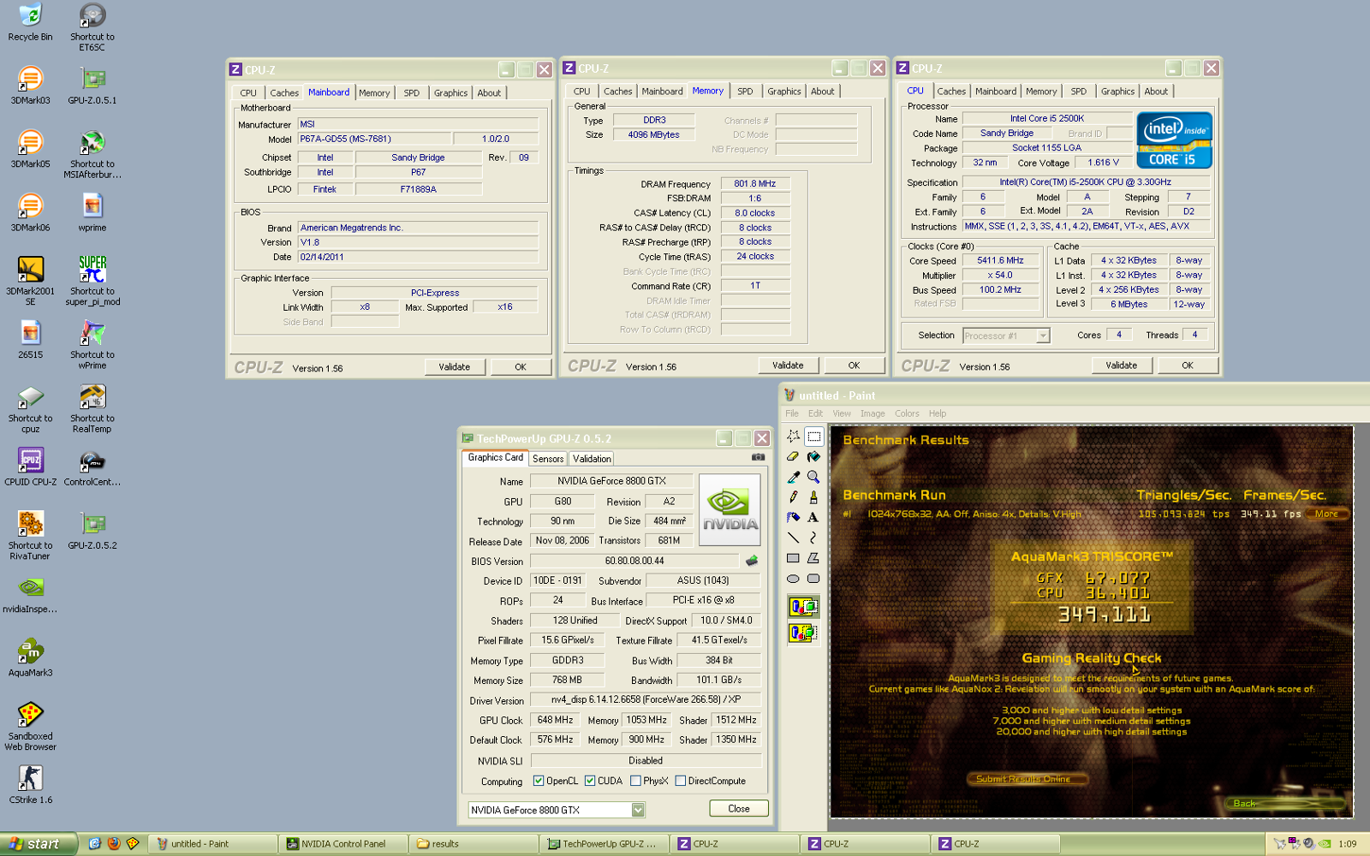Select the rectangular Select tool in Paint

click(813, 436)
